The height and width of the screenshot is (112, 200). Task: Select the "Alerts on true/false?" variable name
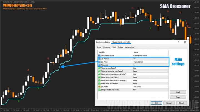click(x=108, y=68)
